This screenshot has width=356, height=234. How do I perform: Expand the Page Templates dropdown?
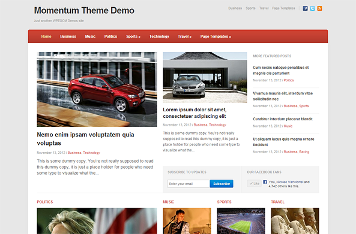pos(216,37)
